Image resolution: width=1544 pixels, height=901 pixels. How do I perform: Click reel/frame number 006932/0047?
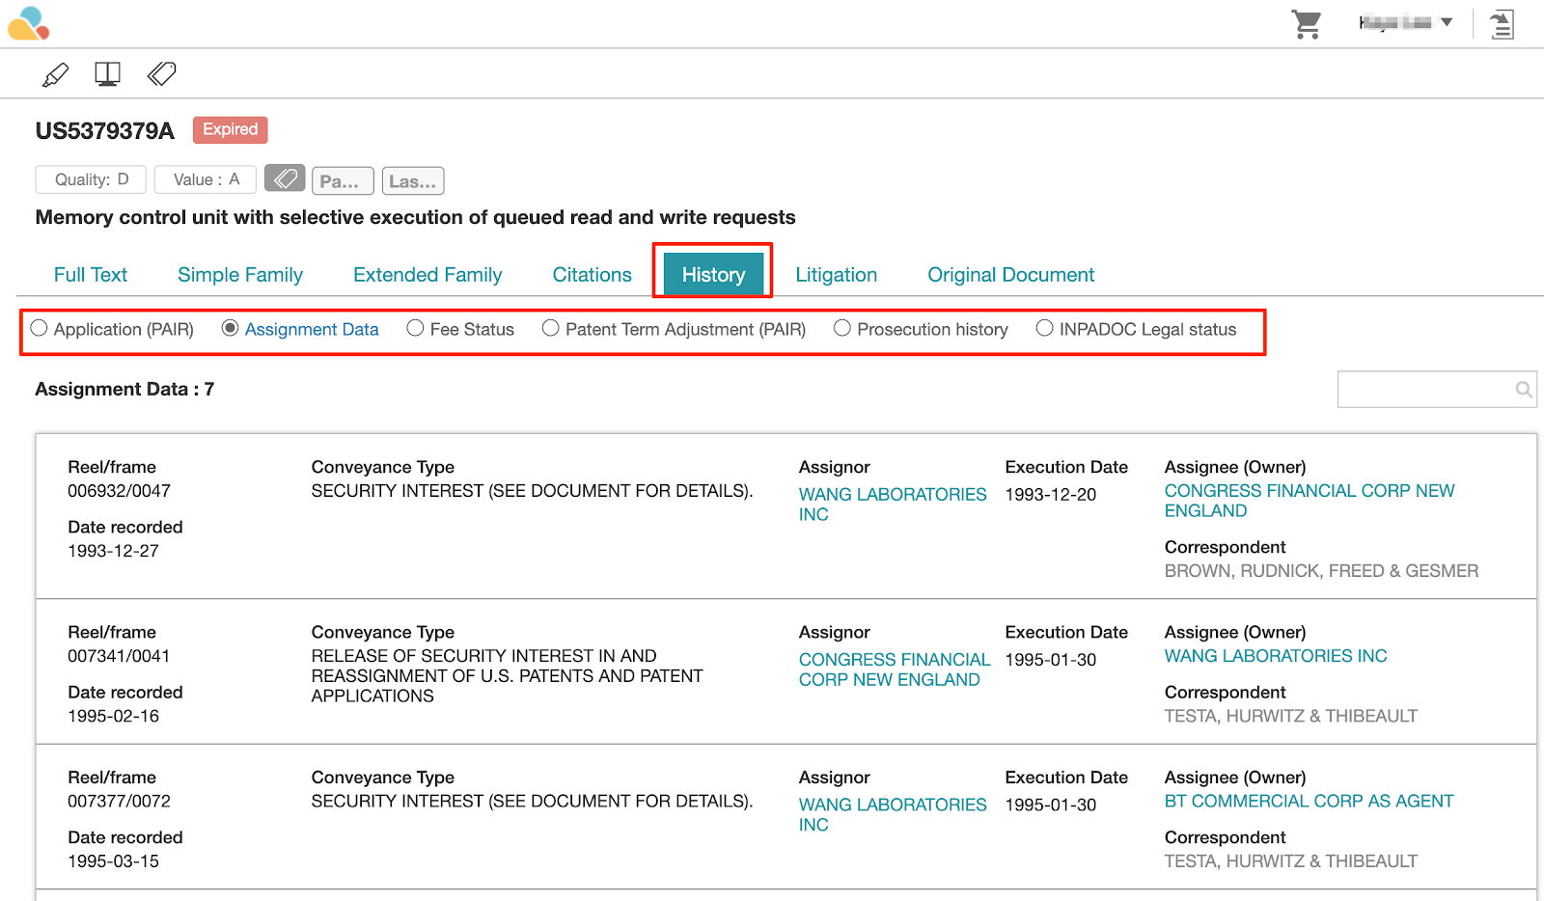pos(119,491)
